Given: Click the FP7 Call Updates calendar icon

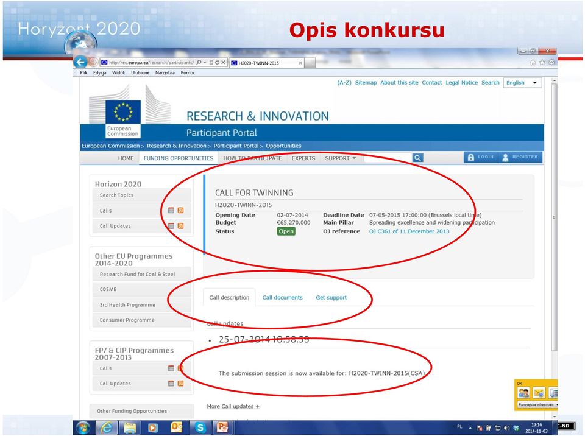Looking at the screenshot, I should pos(171,384).
